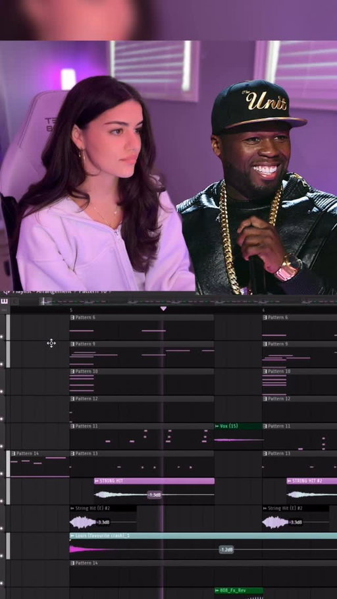Click the audio icon on the Vox (15) clip
The height and width of the screenshot is (599, 337).
point(217,426)
